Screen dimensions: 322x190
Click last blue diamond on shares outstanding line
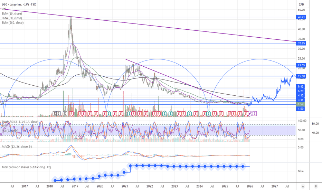(x=243, y=166)
